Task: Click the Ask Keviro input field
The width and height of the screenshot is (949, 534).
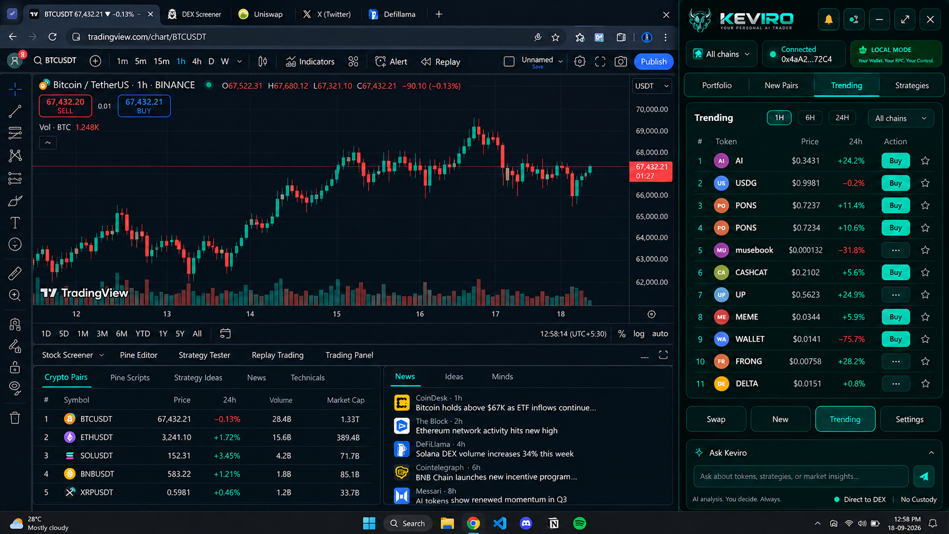Action: click(x=801, y=476)
